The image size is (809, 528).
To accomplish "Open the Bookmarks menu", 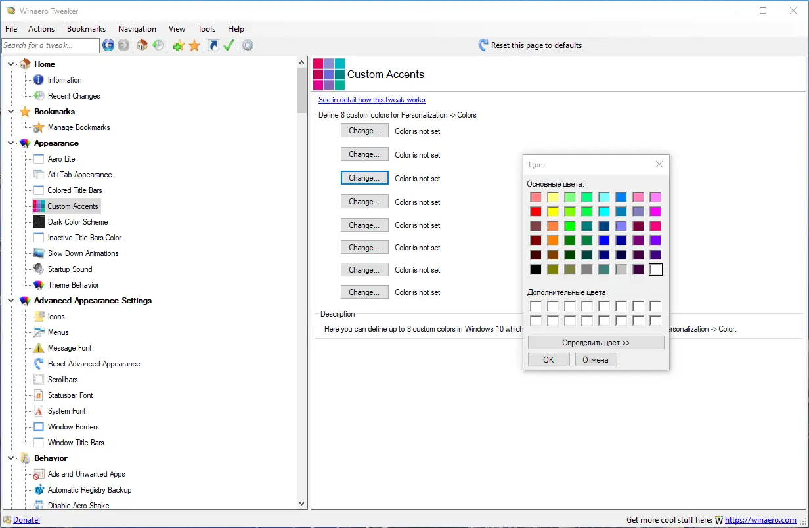I will click(x=86, y=29).
